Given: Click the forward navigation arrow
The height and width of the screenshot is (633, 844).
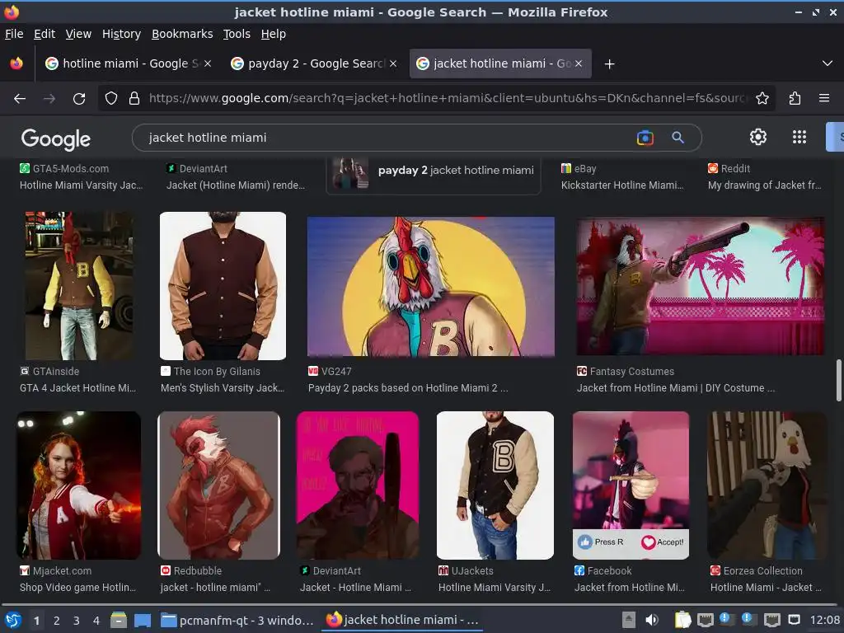Looking at the screenshot, I should [49, 99].
